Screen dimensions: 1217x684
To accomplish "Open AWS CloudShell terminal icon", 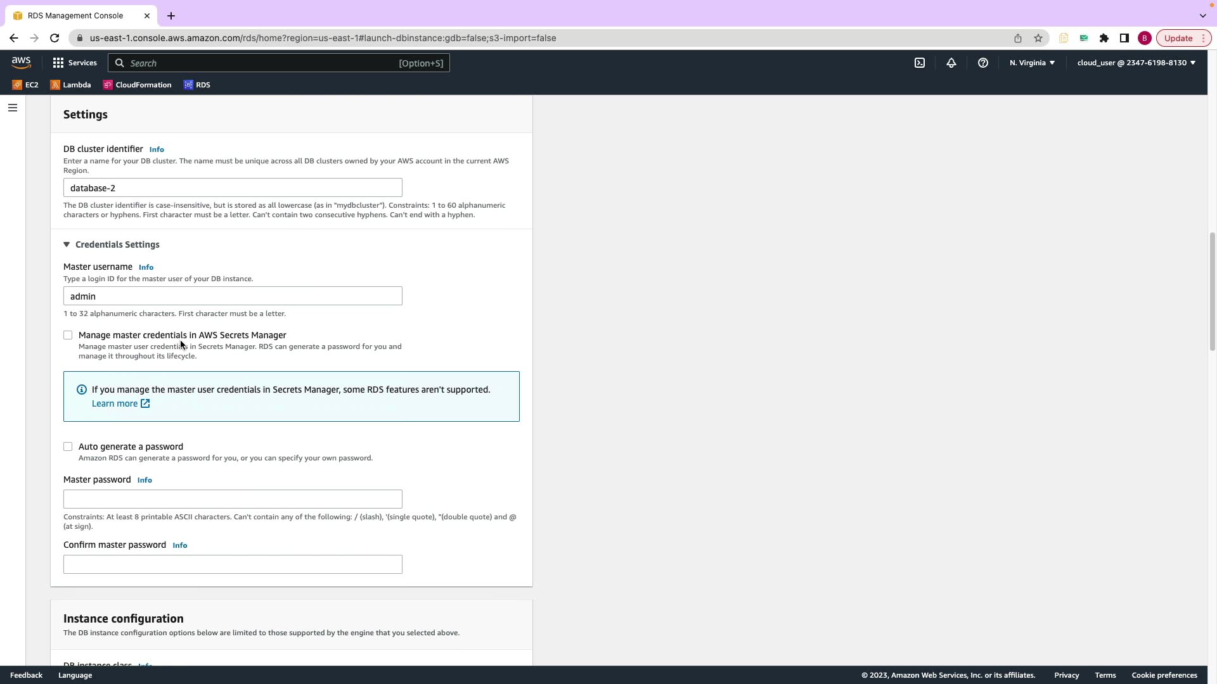I will click(919, 63).
